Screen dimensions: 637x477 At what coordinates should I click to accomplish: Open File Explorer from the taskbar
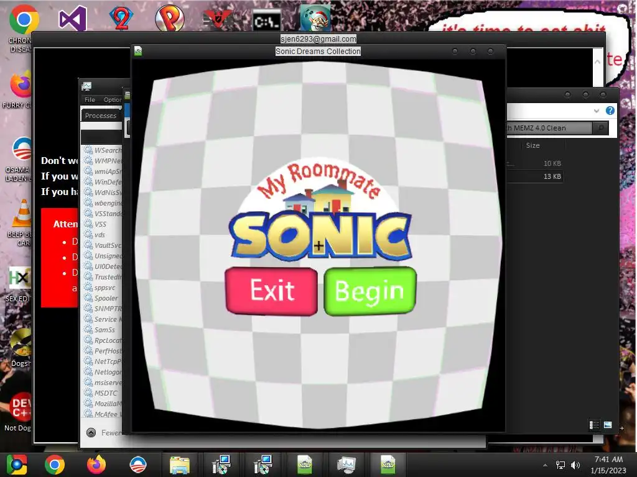point(180,465)
